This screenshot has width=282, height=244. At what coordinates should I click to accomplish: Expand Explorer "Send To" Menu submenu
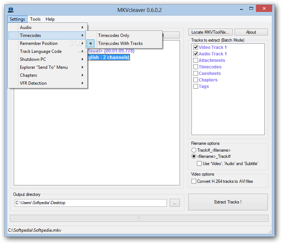(x=48, y=67)
